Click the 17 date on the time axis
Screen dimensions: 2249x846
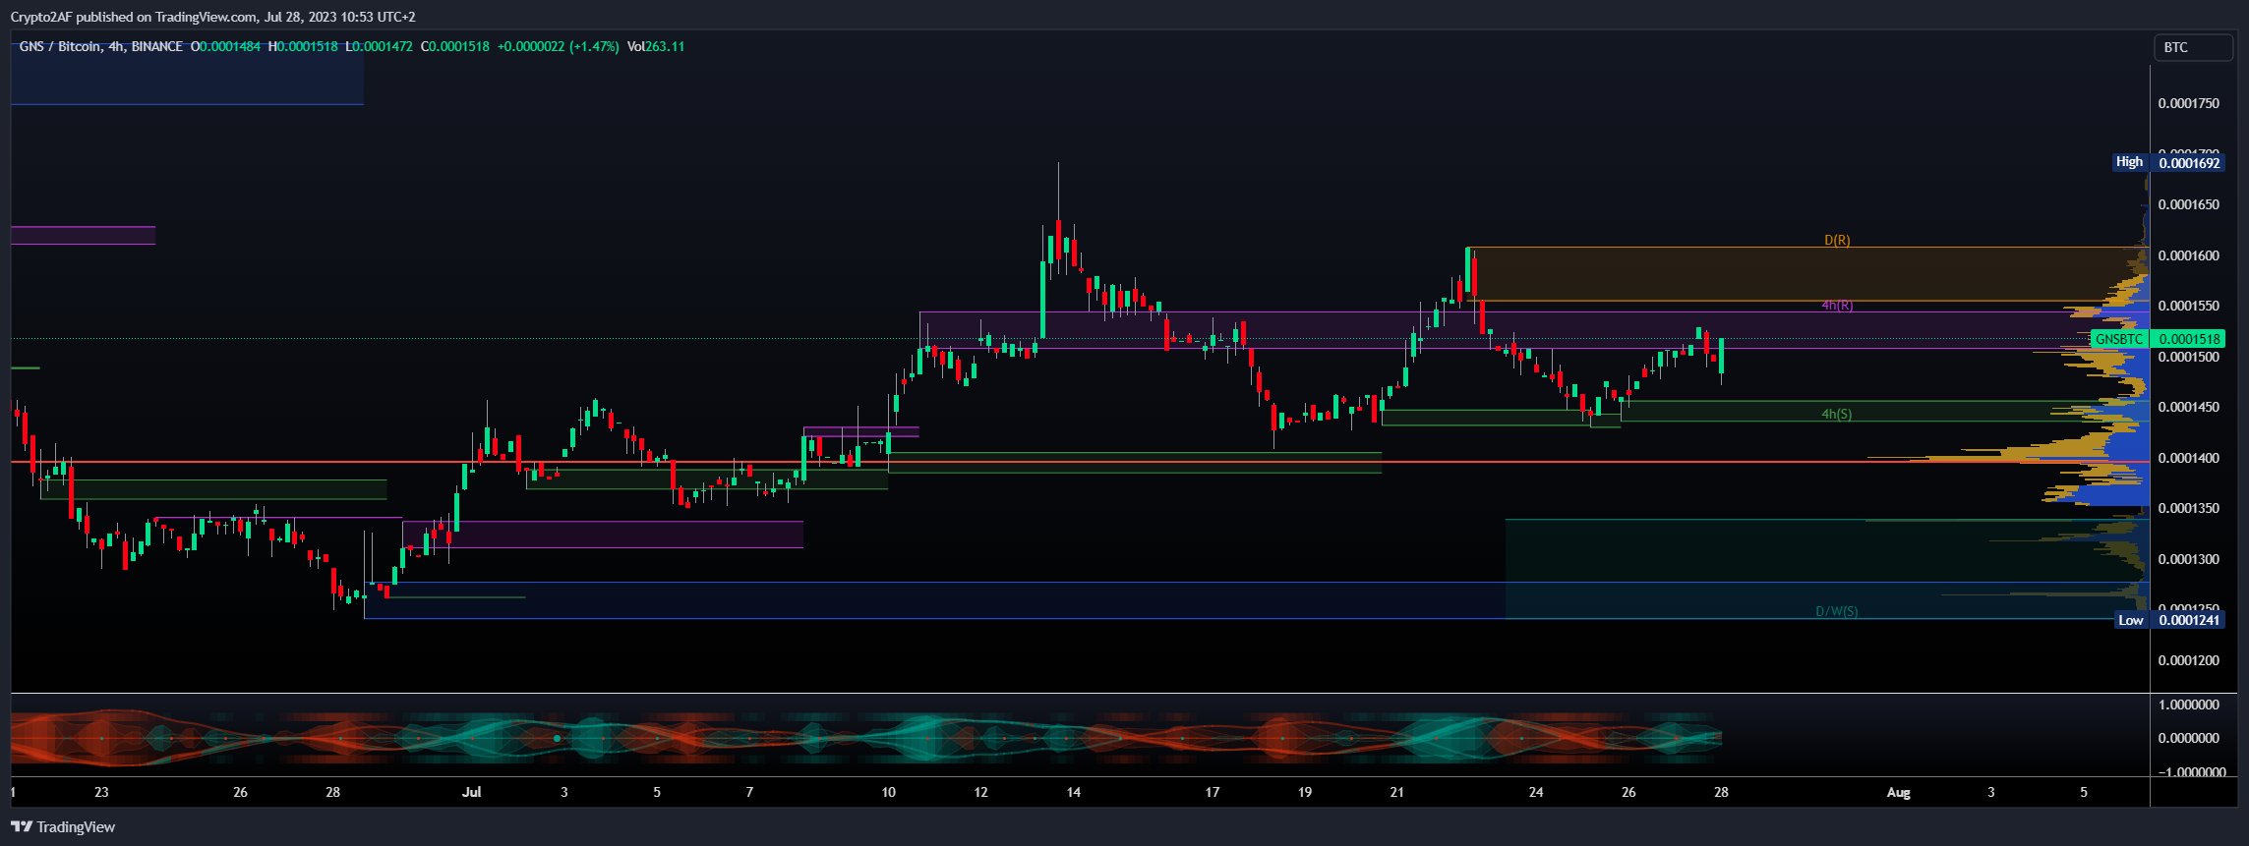(x=1213, y=792)
